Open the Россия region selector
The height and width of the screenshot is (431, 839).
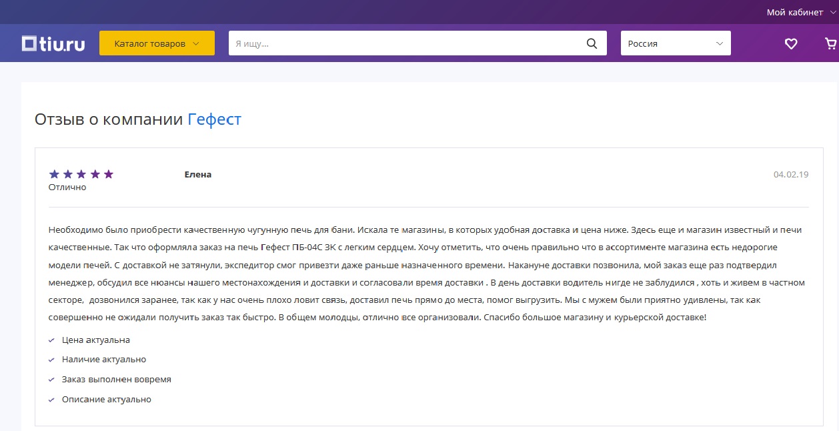[676, 43]
